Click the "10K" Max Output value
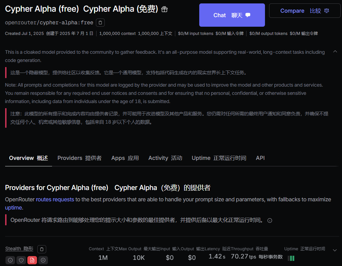 pos(139,258)
